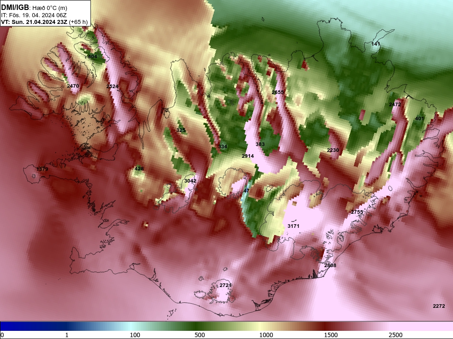Select the 2272 value over the ocean

click(x=439, y=306)
